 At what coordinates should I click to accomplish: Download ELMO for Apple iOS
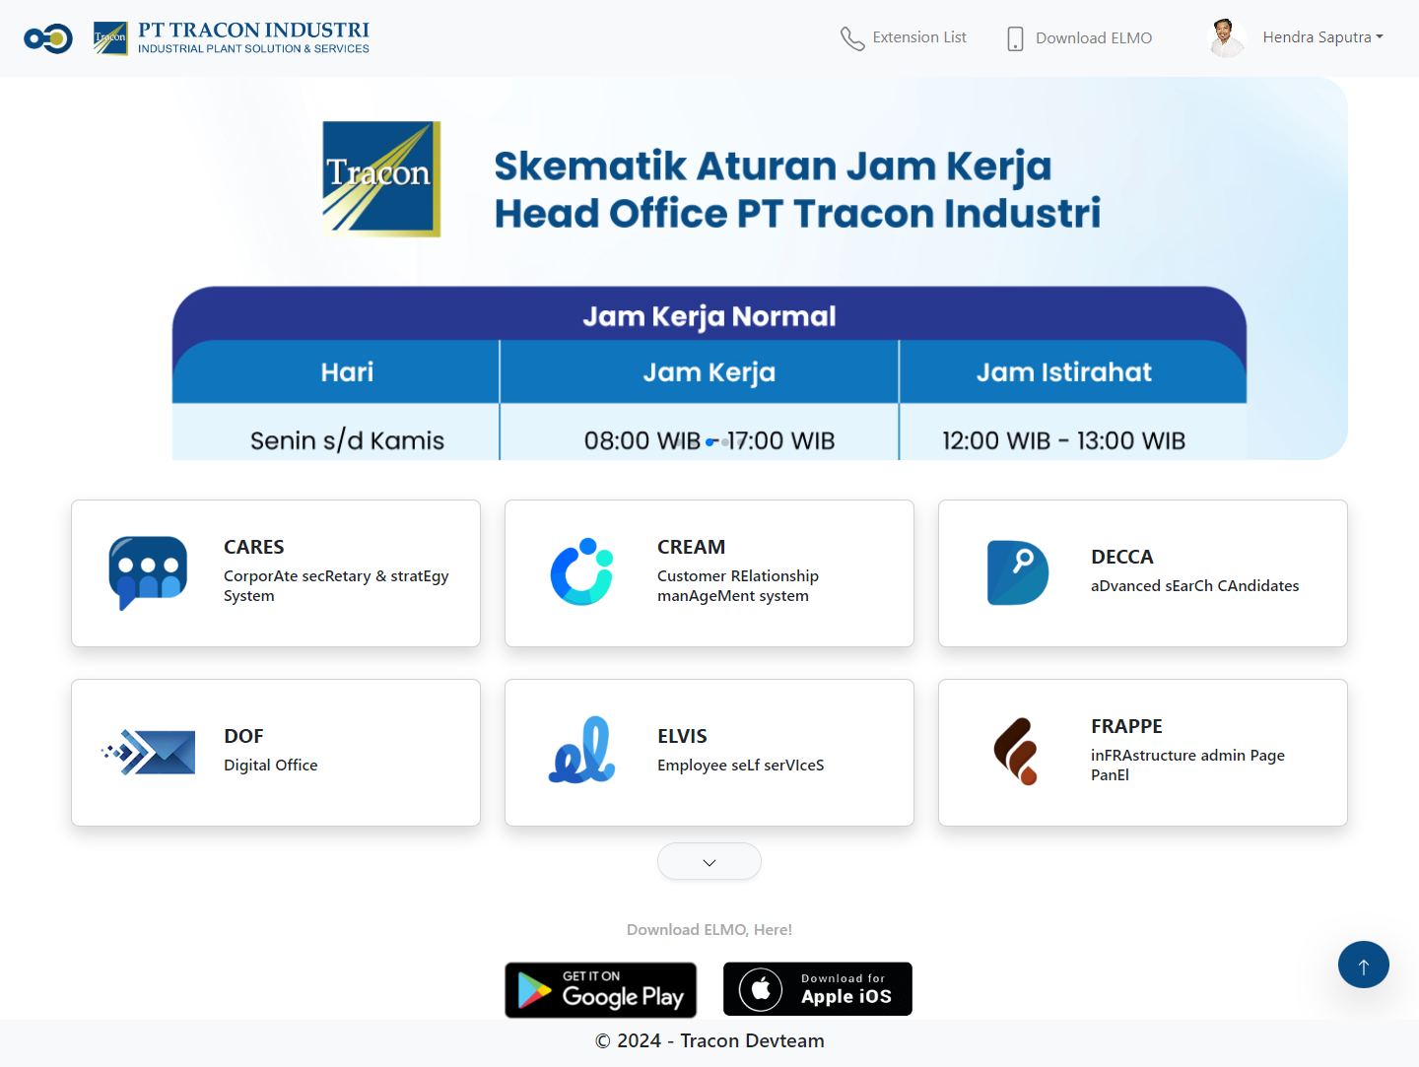[x=817, y=988]
